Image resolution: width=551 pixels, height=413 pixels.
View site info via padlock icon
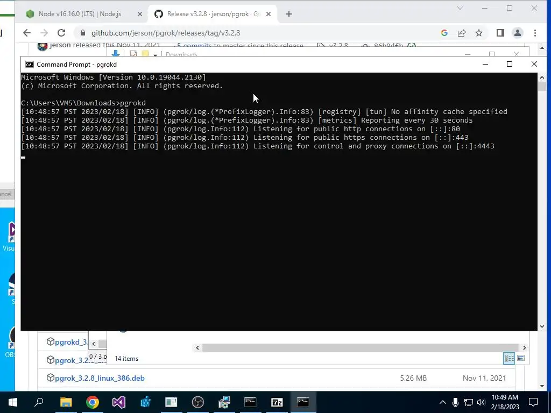pos(83,33)
